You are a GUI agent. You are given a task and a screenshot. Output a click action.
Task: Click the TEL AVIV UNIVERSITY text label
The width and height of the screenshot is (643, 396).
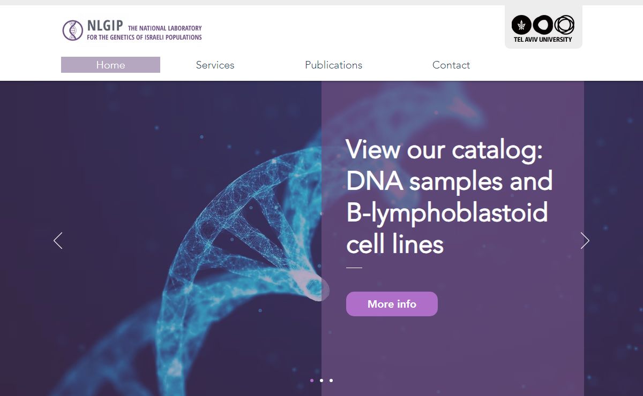tap(543, 39)
